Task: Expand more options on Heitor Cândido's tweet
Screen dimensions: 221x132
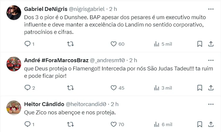Action: (211, 104)
